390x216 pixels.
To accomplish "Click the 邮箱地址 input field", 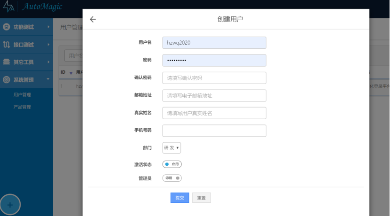I will click(x=214, y=95).
